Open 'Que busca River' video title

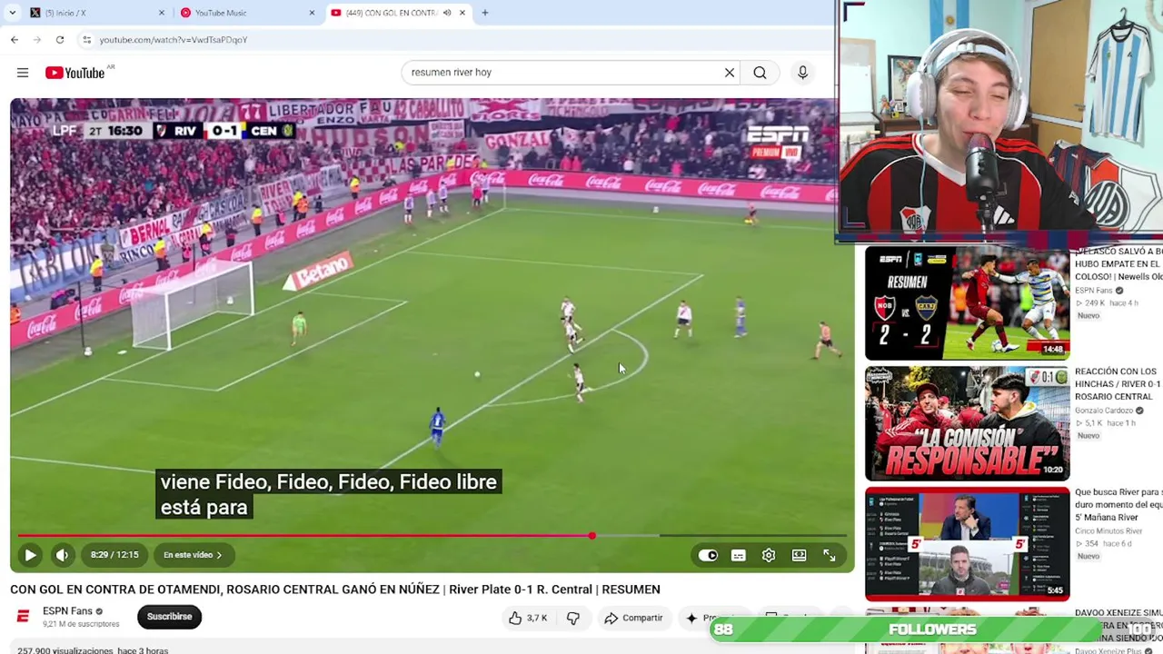pos(1118,505)
